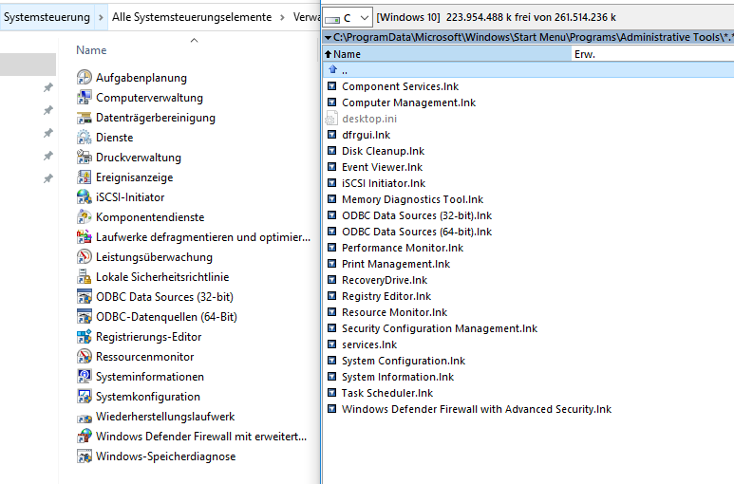Select iSCSI Initiator.lnk file
Screen dimensions: 734x484
(x=384, y=183)
